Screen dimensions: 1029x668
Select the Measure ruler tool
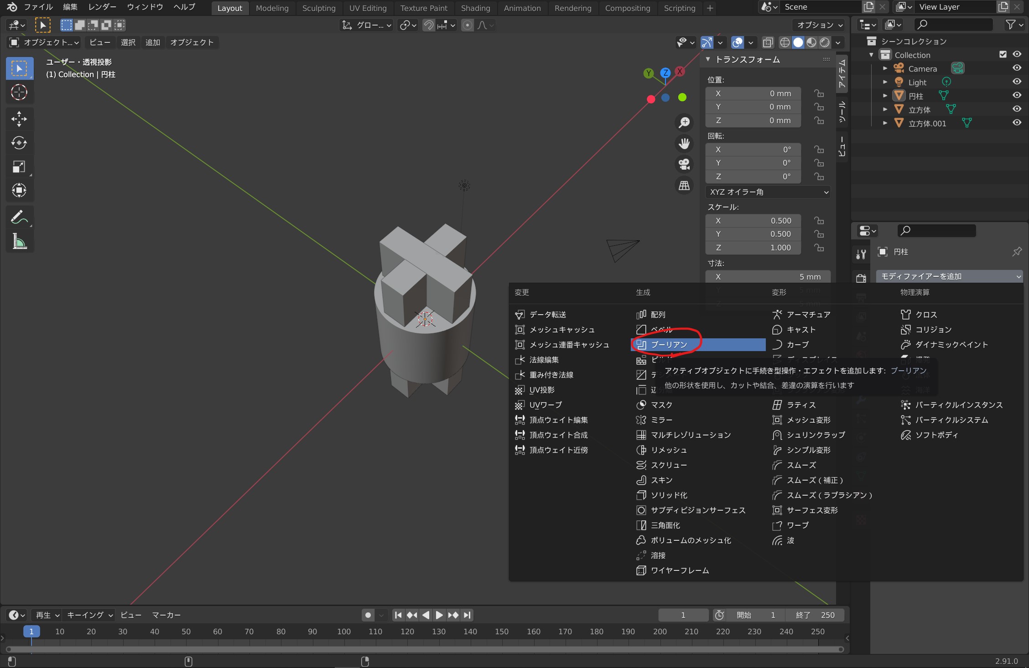pyautogui.click(x=19, y=241)
